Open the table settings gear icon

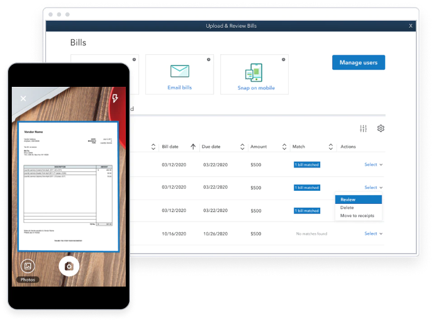point(381,128)
